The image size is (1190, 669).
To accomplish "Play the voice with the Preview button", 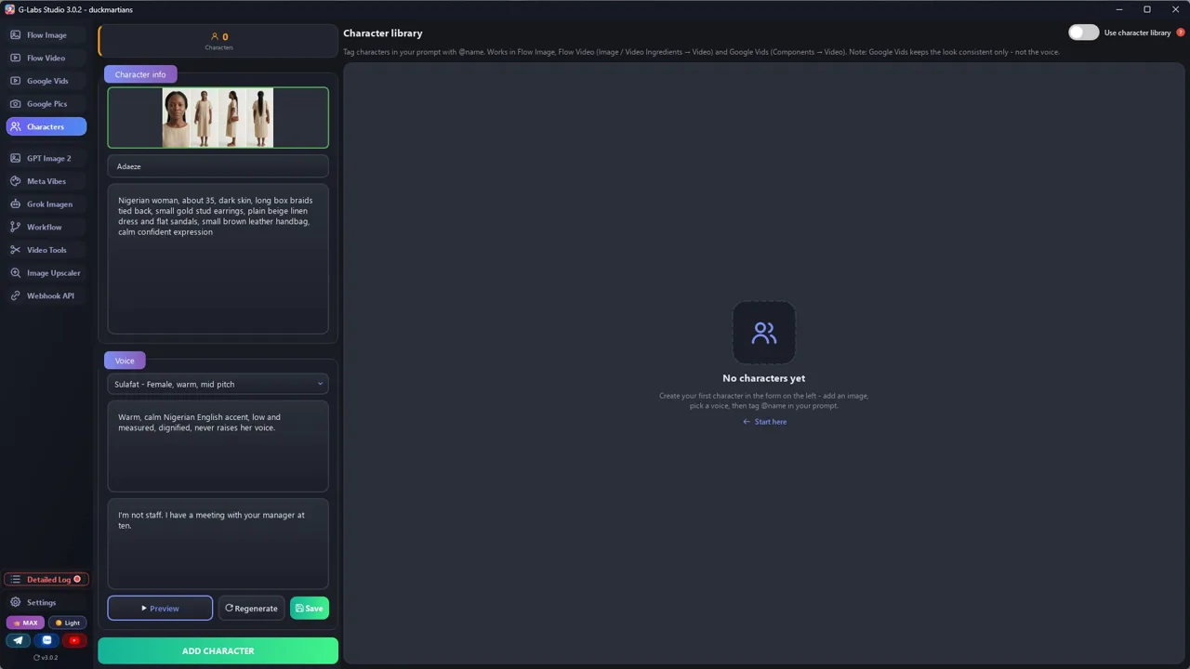I will (x=160, y=609).
